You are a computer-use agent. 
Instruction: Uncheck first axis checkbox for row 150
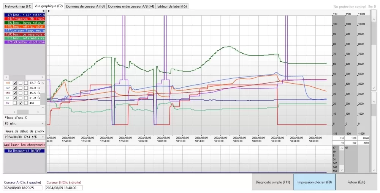tap(15, 93)
